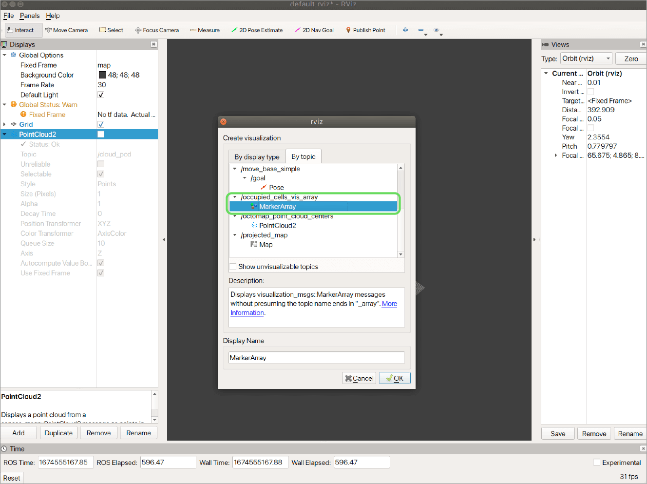The height and width of the screenshot is (484, 647).
Task: Toggle the Use Fixed Frame checkbox
Action: click(x=101, y=273)
